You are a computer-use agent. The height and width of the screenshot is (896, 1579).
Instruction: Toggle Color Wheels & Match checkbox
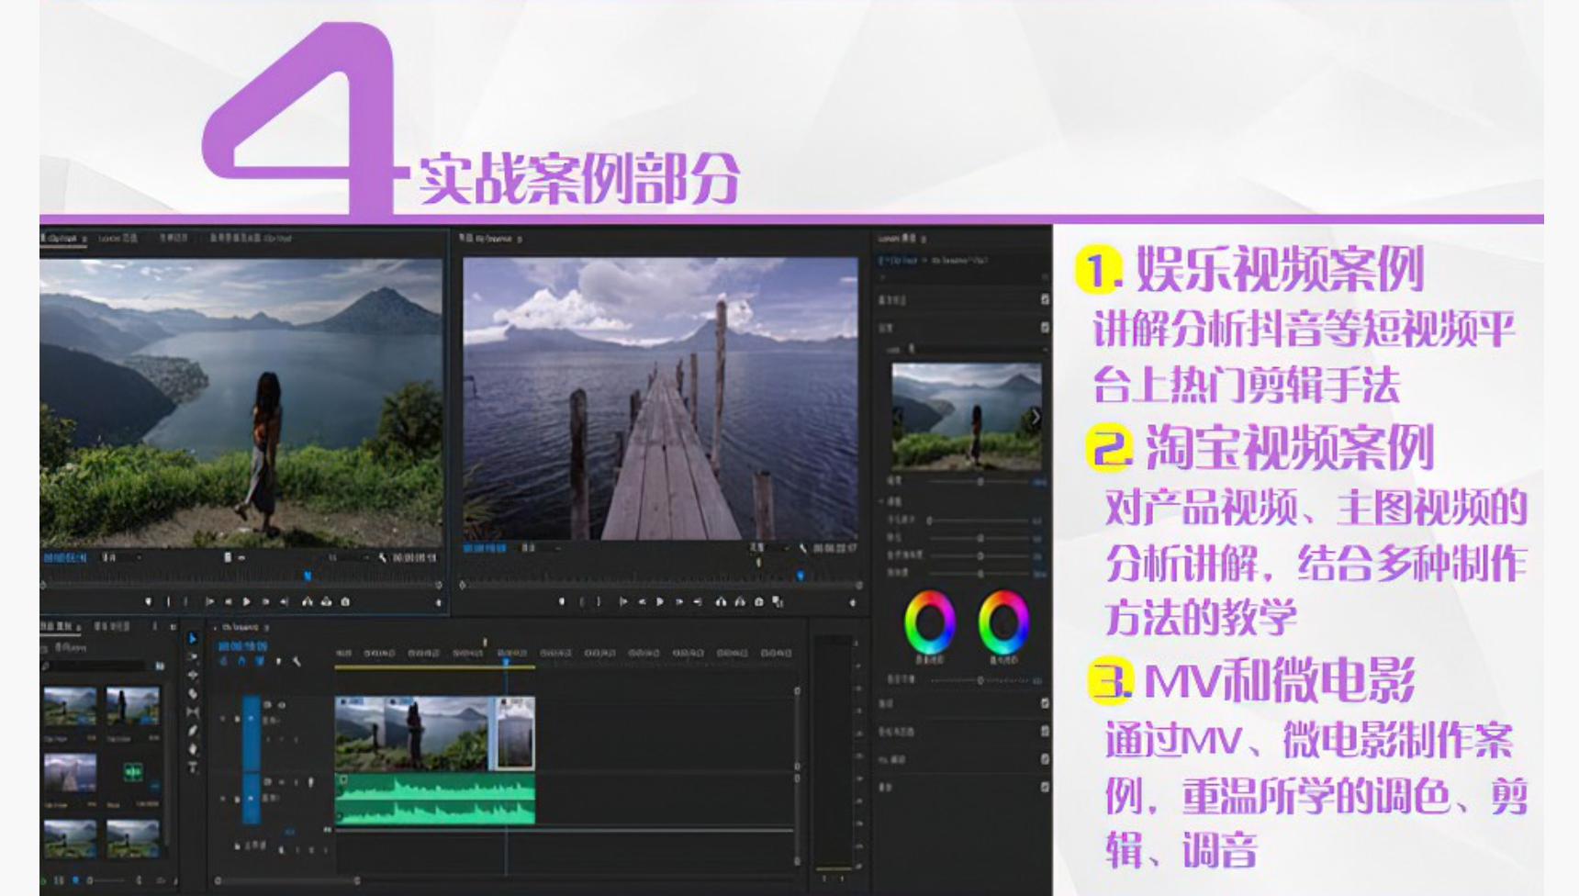tap(1045, 732)
